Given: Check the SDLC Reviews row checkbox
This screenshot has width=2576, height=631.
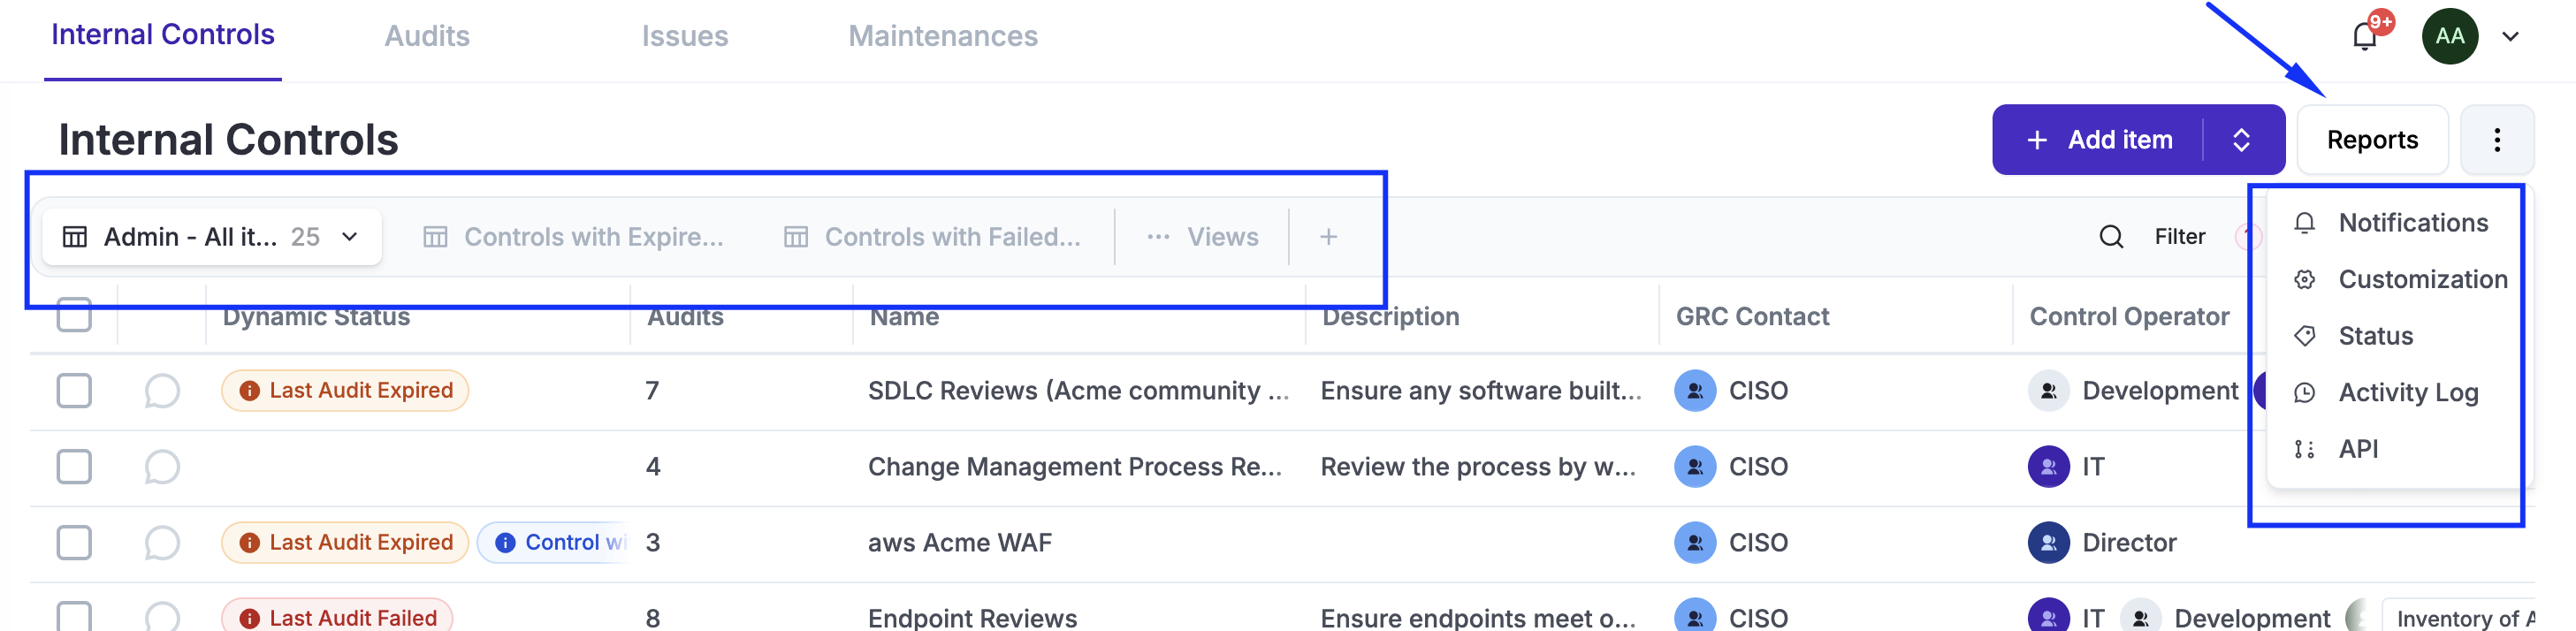Looking at the screenshot, I should tap(74, 391).
